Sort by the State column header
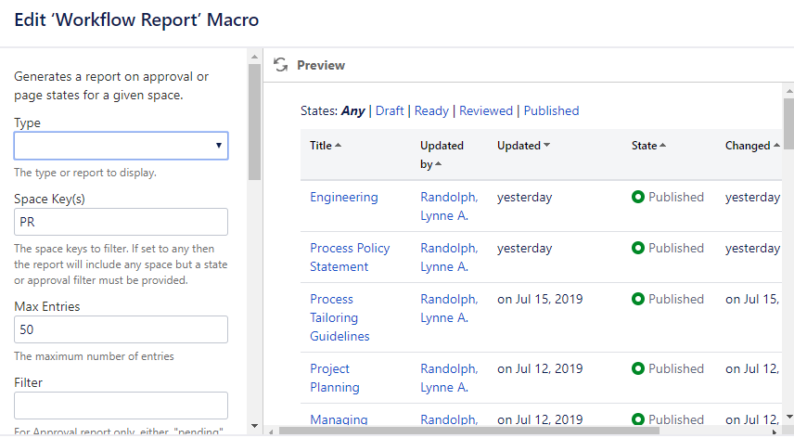The width and height of the screenshot is (794, 438). [648, 146]
